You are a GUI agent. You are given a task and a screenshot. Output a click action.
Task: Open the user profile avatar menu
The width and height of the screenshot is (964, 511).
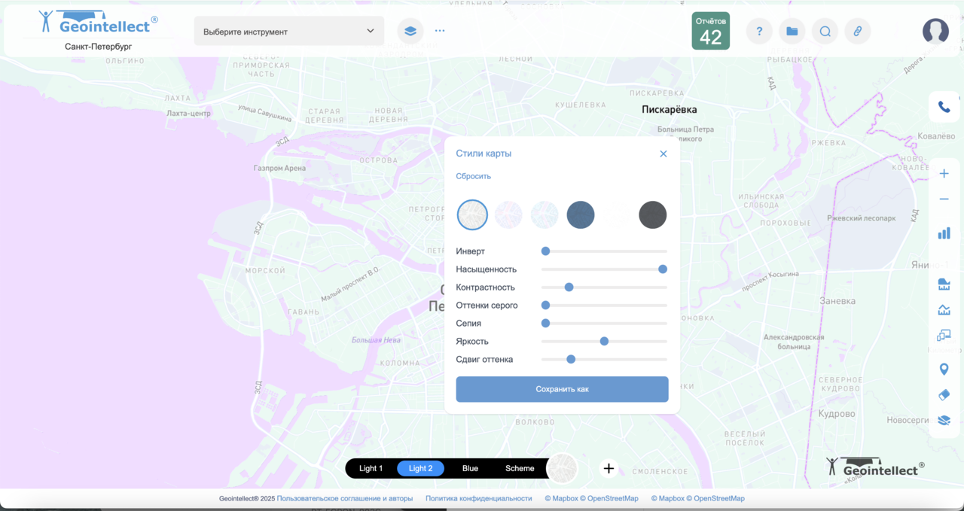[935, 31]
